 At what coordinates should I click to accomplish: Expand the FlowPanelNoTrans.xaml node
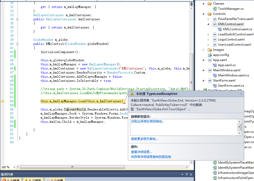pyautogui.click(x=208, y=19)
